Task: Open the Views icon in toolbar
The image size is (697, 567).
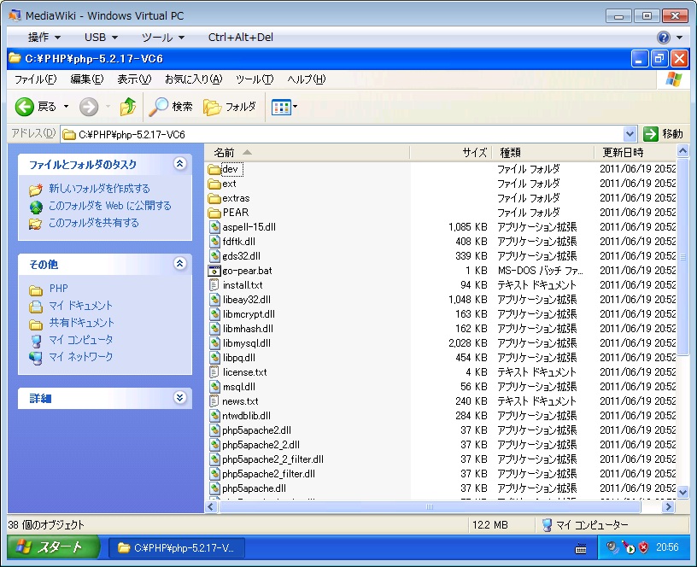Action: click(281, 107)
